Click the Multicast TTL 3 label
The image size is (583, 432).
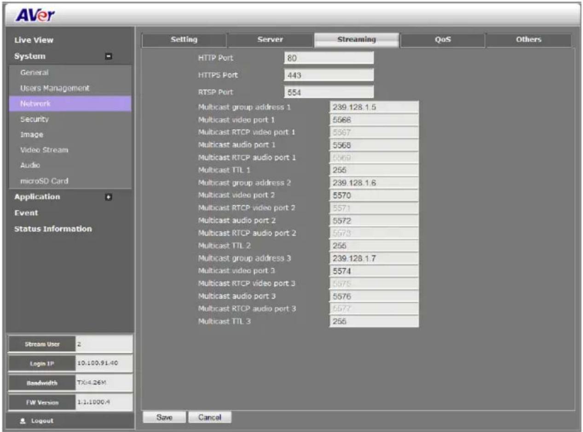[x=225, y=322]
